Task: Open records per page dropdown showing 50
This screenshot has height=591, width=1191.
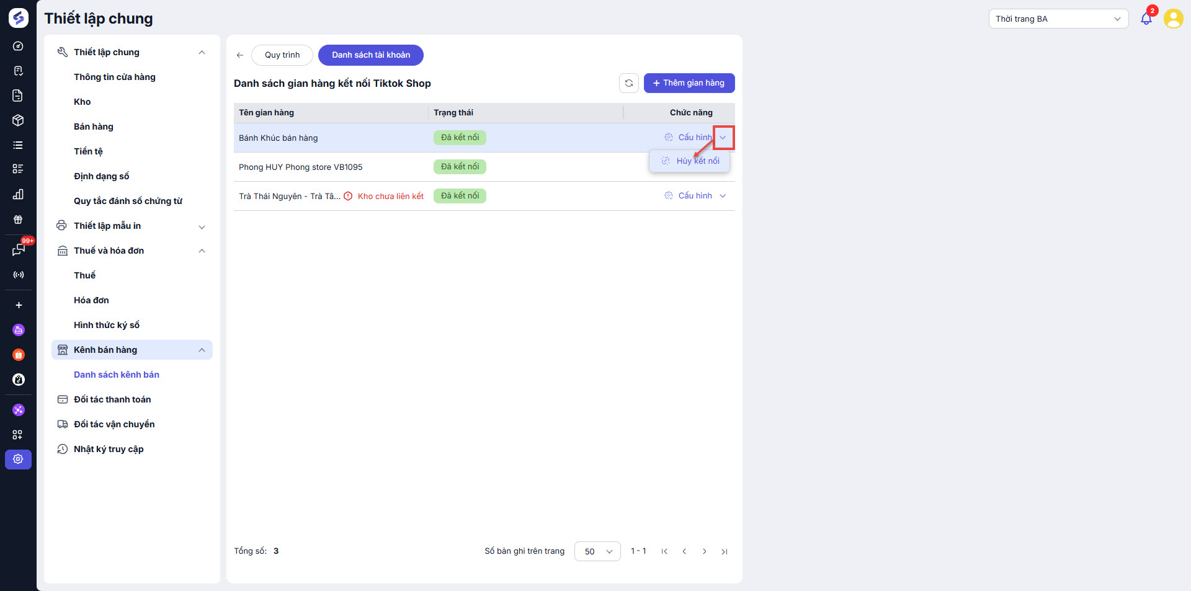Action: click(x=597, y=551)
